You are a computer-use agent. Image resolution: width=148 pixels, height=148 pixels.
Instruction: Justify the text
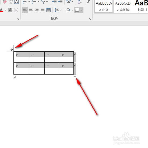[43, 10]
